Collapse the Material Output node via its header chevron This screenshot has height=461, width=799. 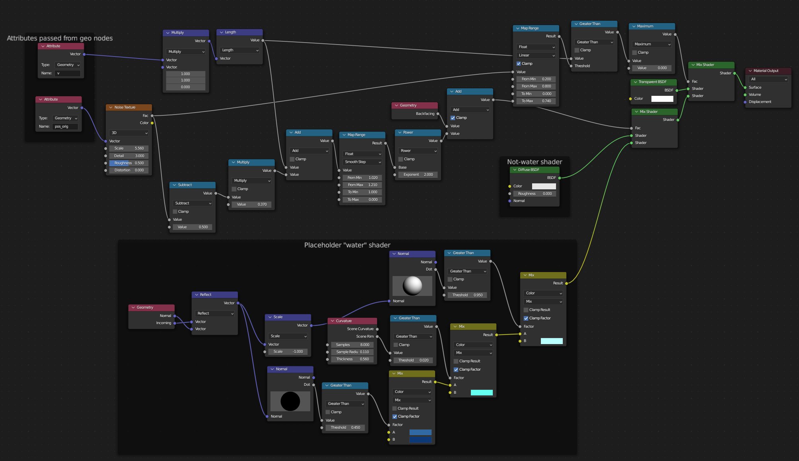tap(750, 71)
